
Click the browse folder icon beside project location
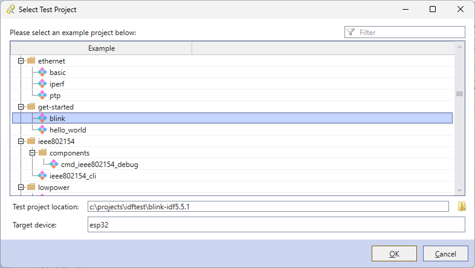[462, 206]
